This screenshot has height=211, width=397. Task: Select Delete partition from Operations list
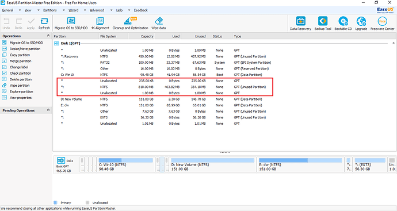pyautogui.click(x=21, y=79)
